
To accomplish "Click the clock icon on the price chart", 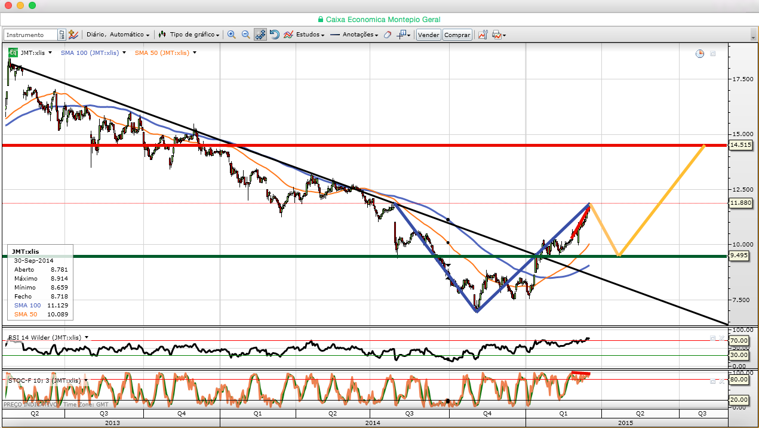I will coord(700,54).
